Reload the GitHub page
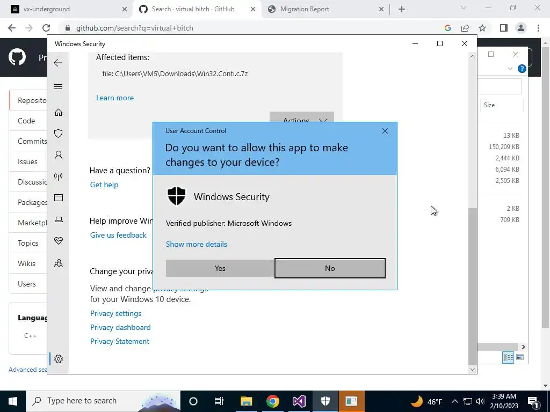The width and height of the screenshot is (550, 412). point(46,28)
